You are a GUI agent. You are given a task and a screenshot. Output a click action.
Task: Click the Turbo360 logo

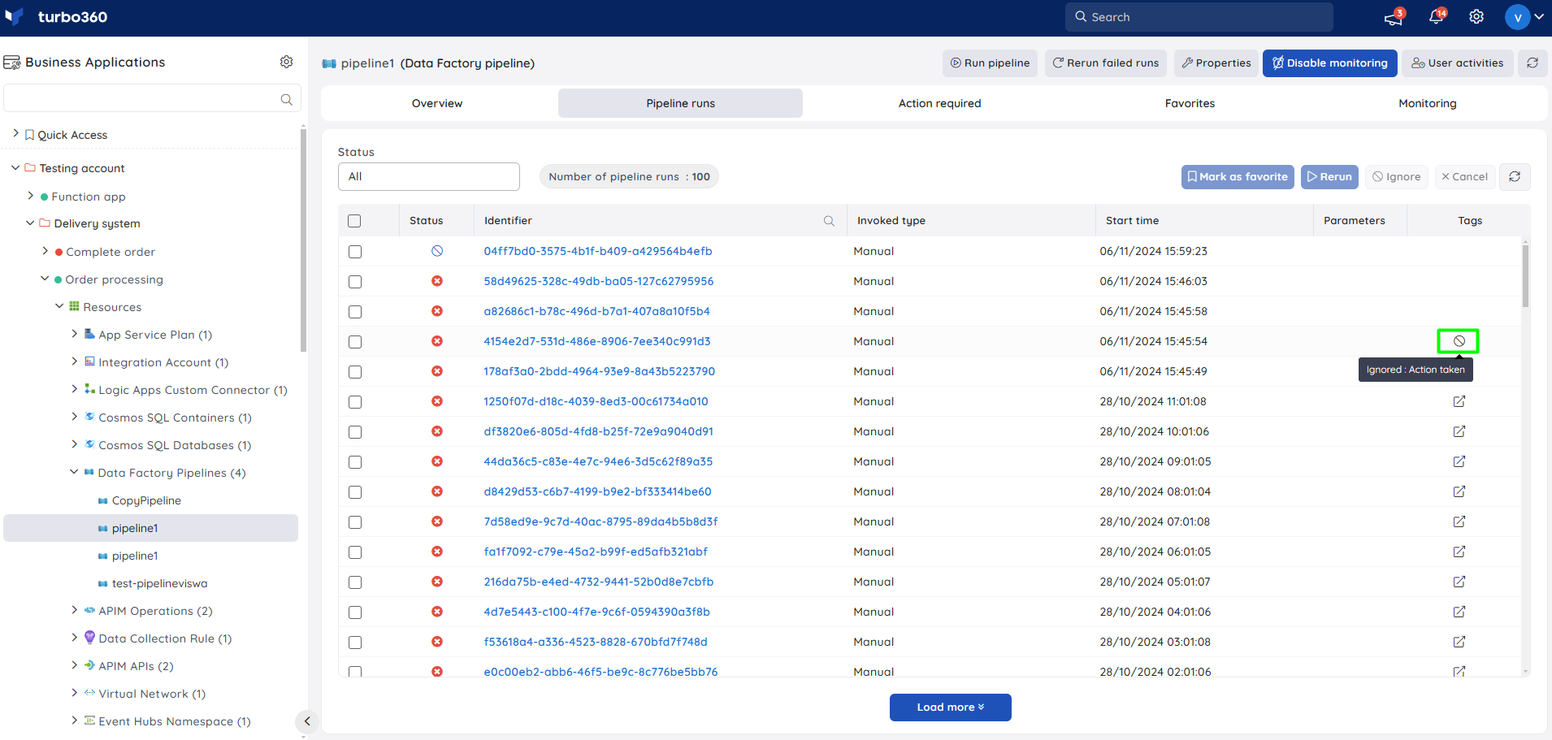[57, 17]
